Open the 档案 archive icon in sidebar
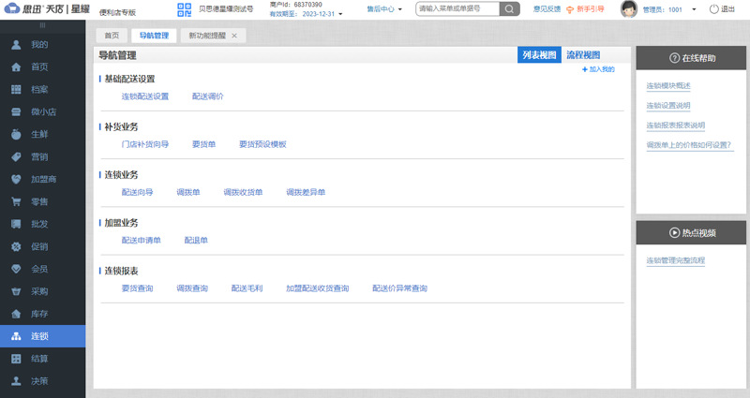 [16, 89]
